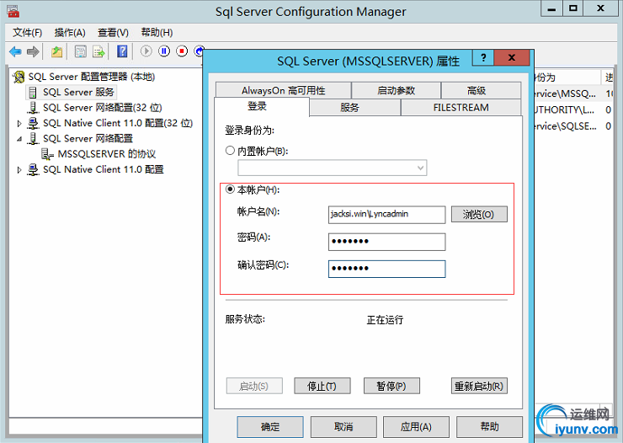
Task: Open the 内置帐户 combo box dropdown
Action: (x=420, y=168)
